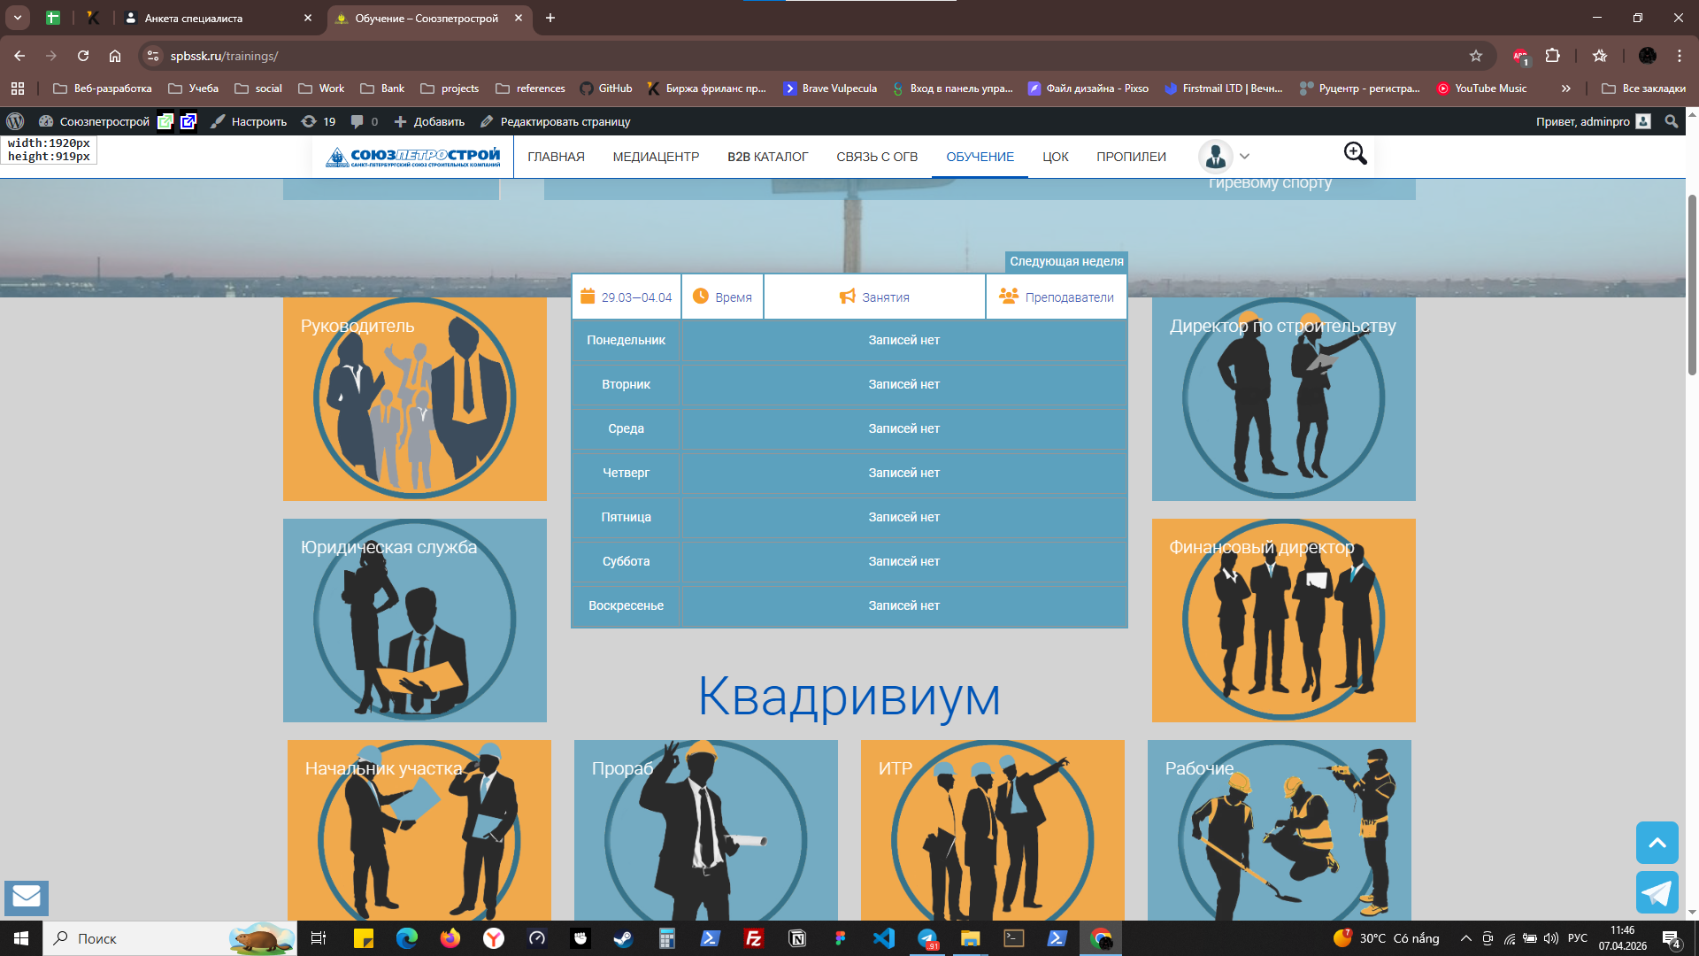Open the Директор по строительству card

click(1283, 399)
